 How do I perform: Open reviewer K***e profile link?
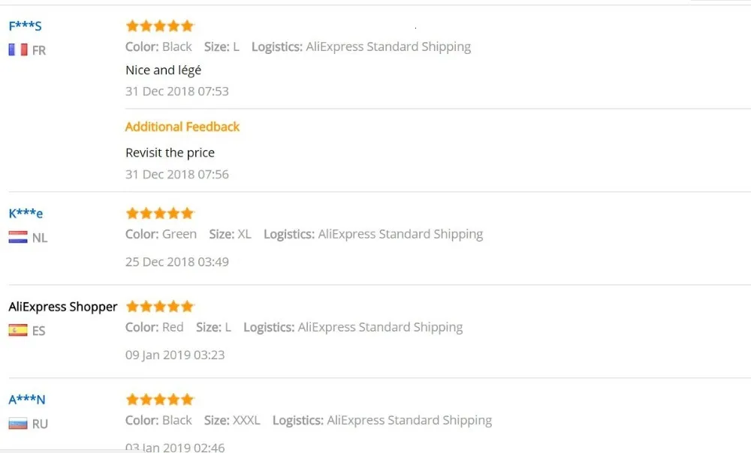[26, 213]
